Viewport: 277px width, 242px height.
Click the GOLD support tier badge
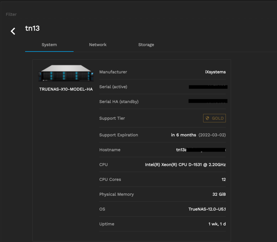(x=214, y=118)
